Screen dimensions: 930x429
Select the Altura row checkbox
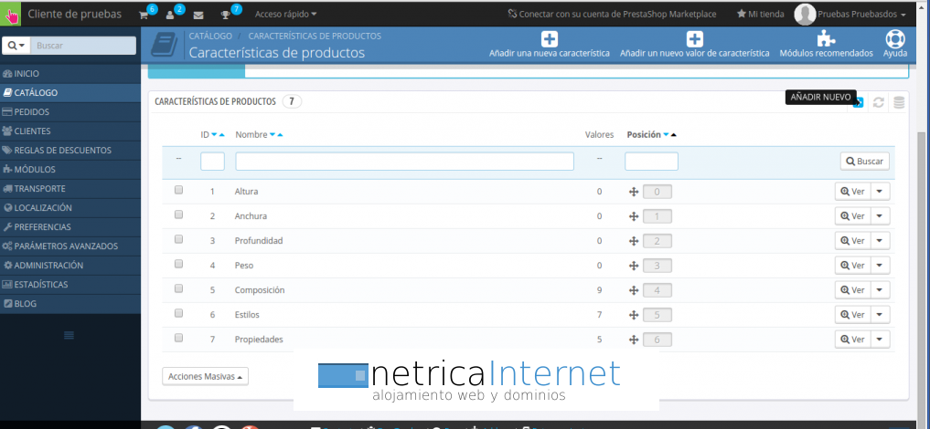point(178,191)
